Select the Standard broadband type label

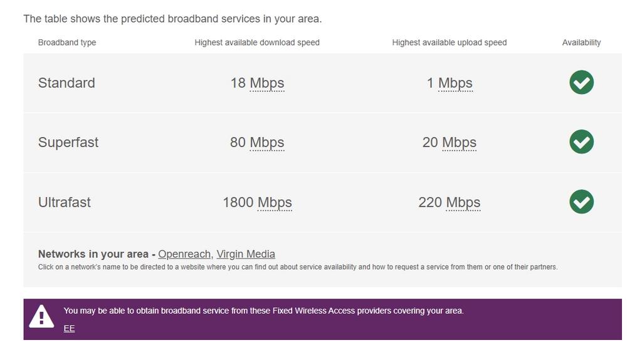(x=66, y=83)
